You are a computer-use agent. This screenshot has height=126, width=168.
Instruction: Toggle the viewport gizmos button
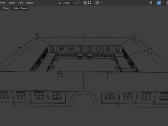tap(159, 3)
